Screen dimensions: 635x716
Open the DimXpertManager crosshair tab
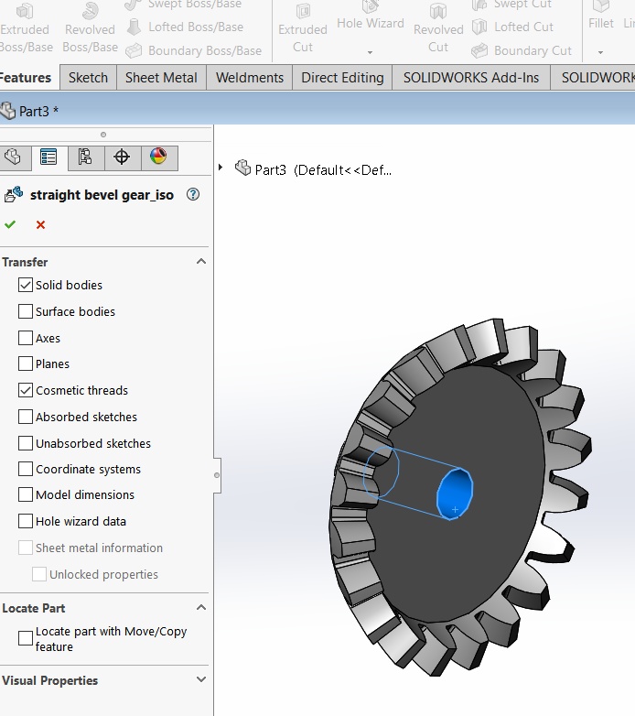122,157
